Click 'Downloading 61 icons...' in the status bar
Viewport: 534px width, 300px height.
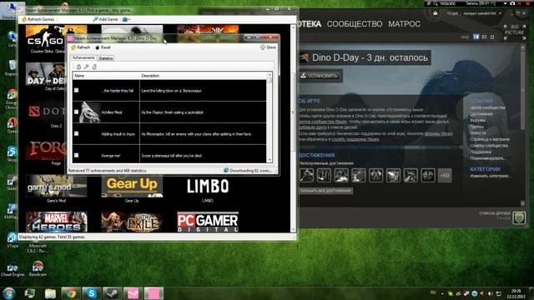(x=248, y=170)
